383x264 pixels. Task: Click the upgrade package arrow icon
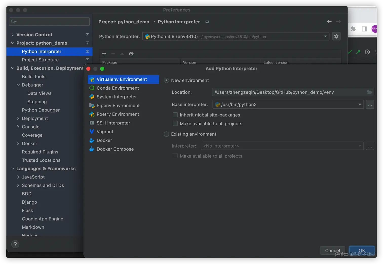pos(122,54)
